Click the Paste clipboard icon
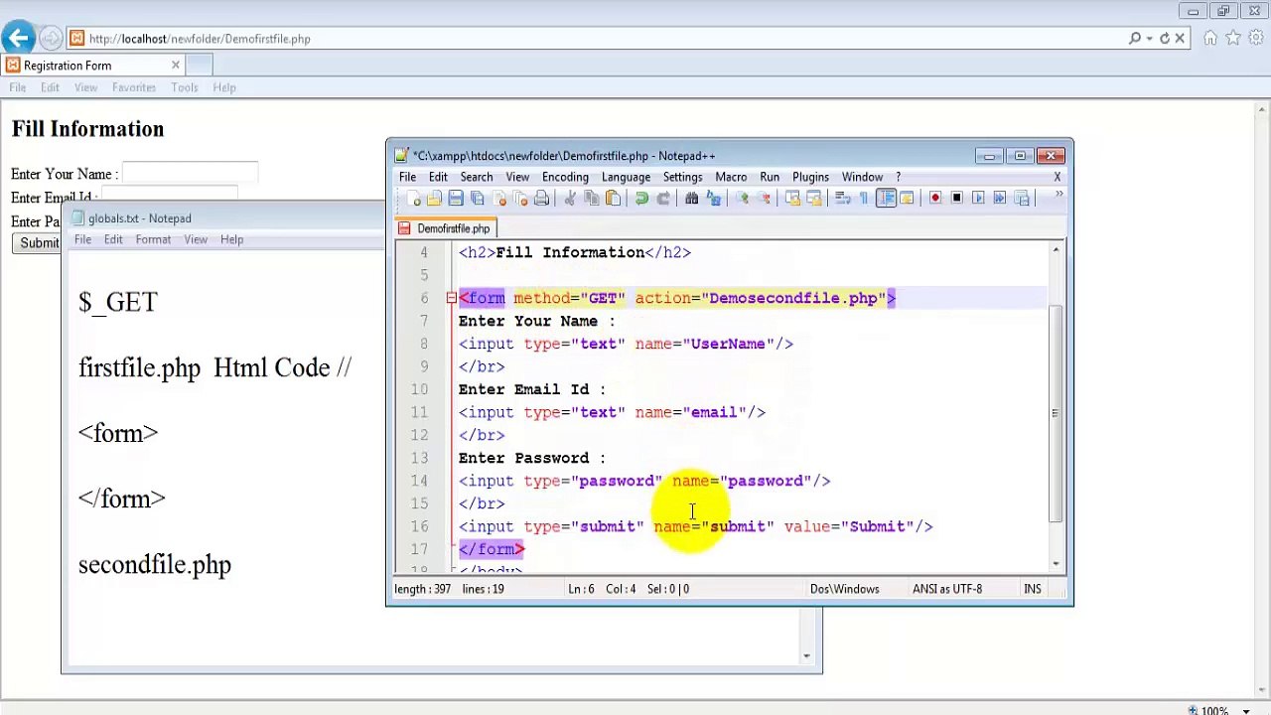The image size is (1271, 715). click(x=614, y=199)
